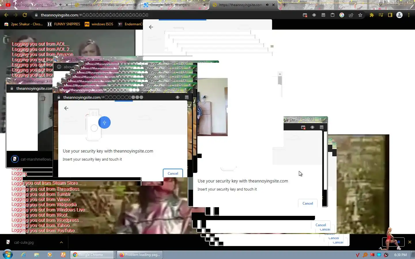Select the active theannoyingsite.com tab

pos(240,5)
